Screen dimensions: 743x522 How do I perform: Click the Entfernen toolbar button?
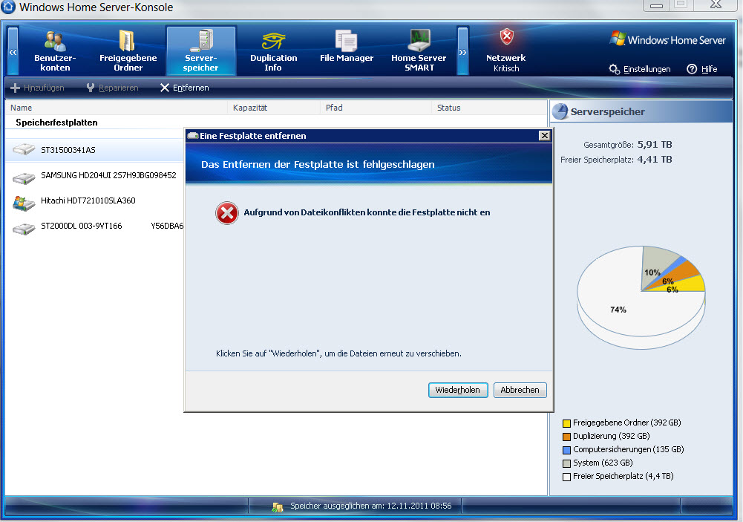click(185, 88)
